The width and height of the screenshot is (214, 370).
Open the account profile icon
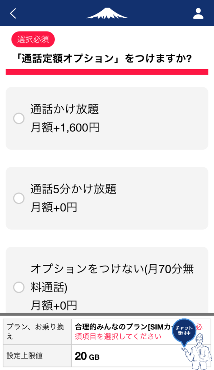pos(198,13)
